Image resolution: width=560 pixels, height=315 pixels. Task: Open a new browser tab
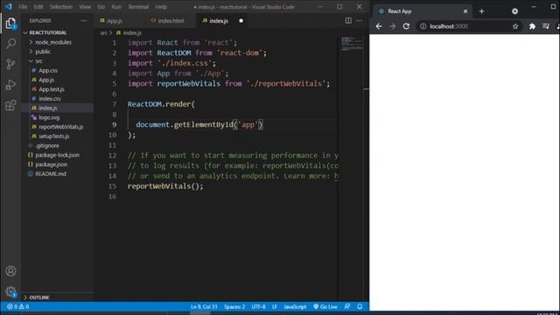pos(481,11)
